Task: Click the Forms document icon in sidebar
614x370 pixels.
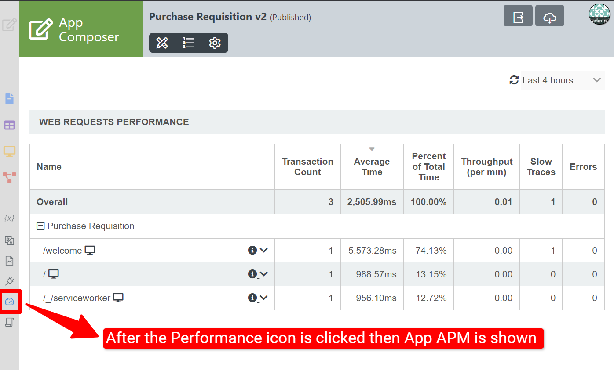Action: click(9, 99)
